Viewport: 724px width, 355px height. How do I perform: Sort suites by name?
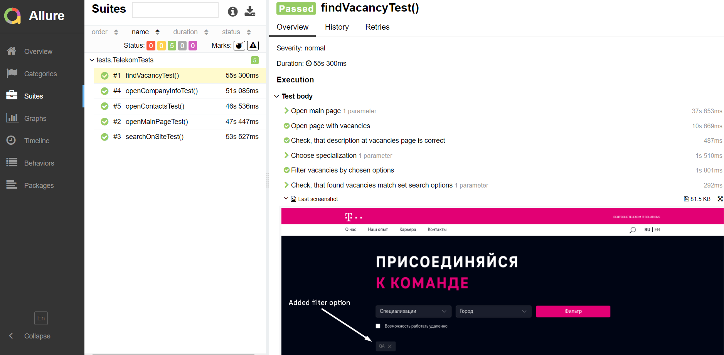point(146,32)
